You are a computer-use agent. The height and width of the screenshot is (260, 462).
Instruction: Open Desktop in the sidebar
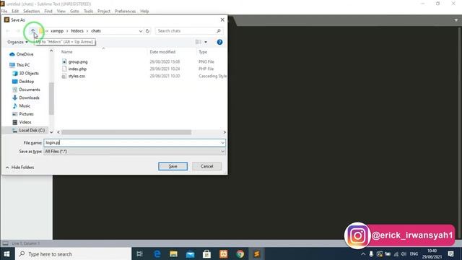(x=23, y=82)
